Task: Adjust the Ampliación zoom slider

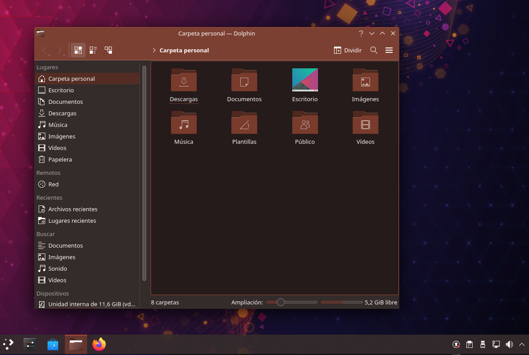Action: coord(280,302)
